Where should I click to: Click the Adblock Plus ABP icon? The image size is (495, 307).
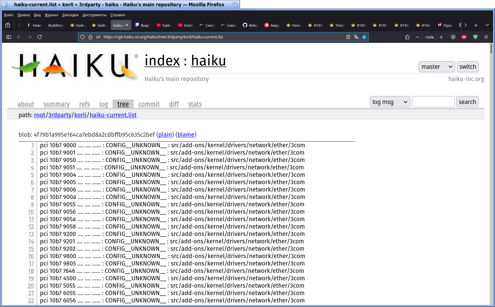464,37
